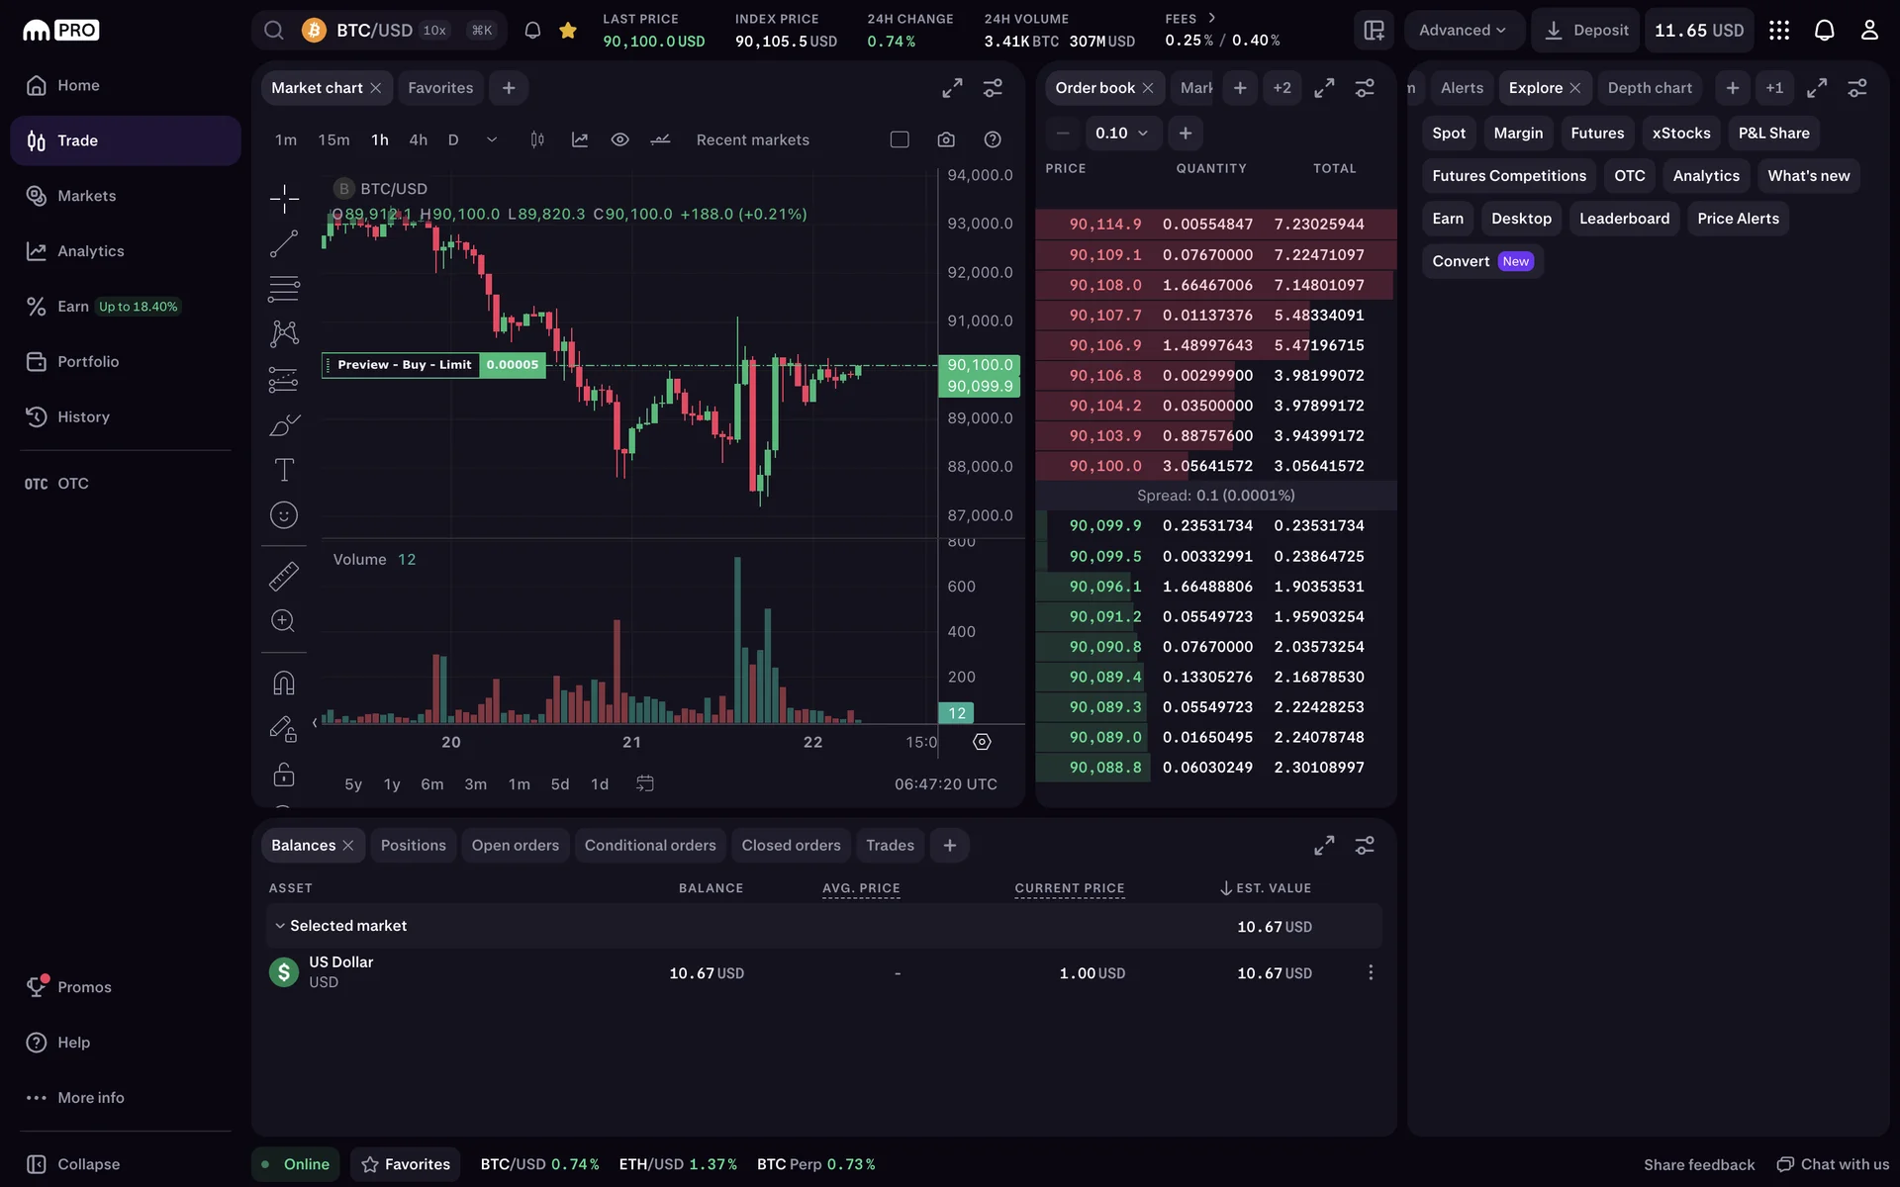Screen dimensions: 1900x1187
Task: Toggle the chart layout square checkbox
Action: 900,139
